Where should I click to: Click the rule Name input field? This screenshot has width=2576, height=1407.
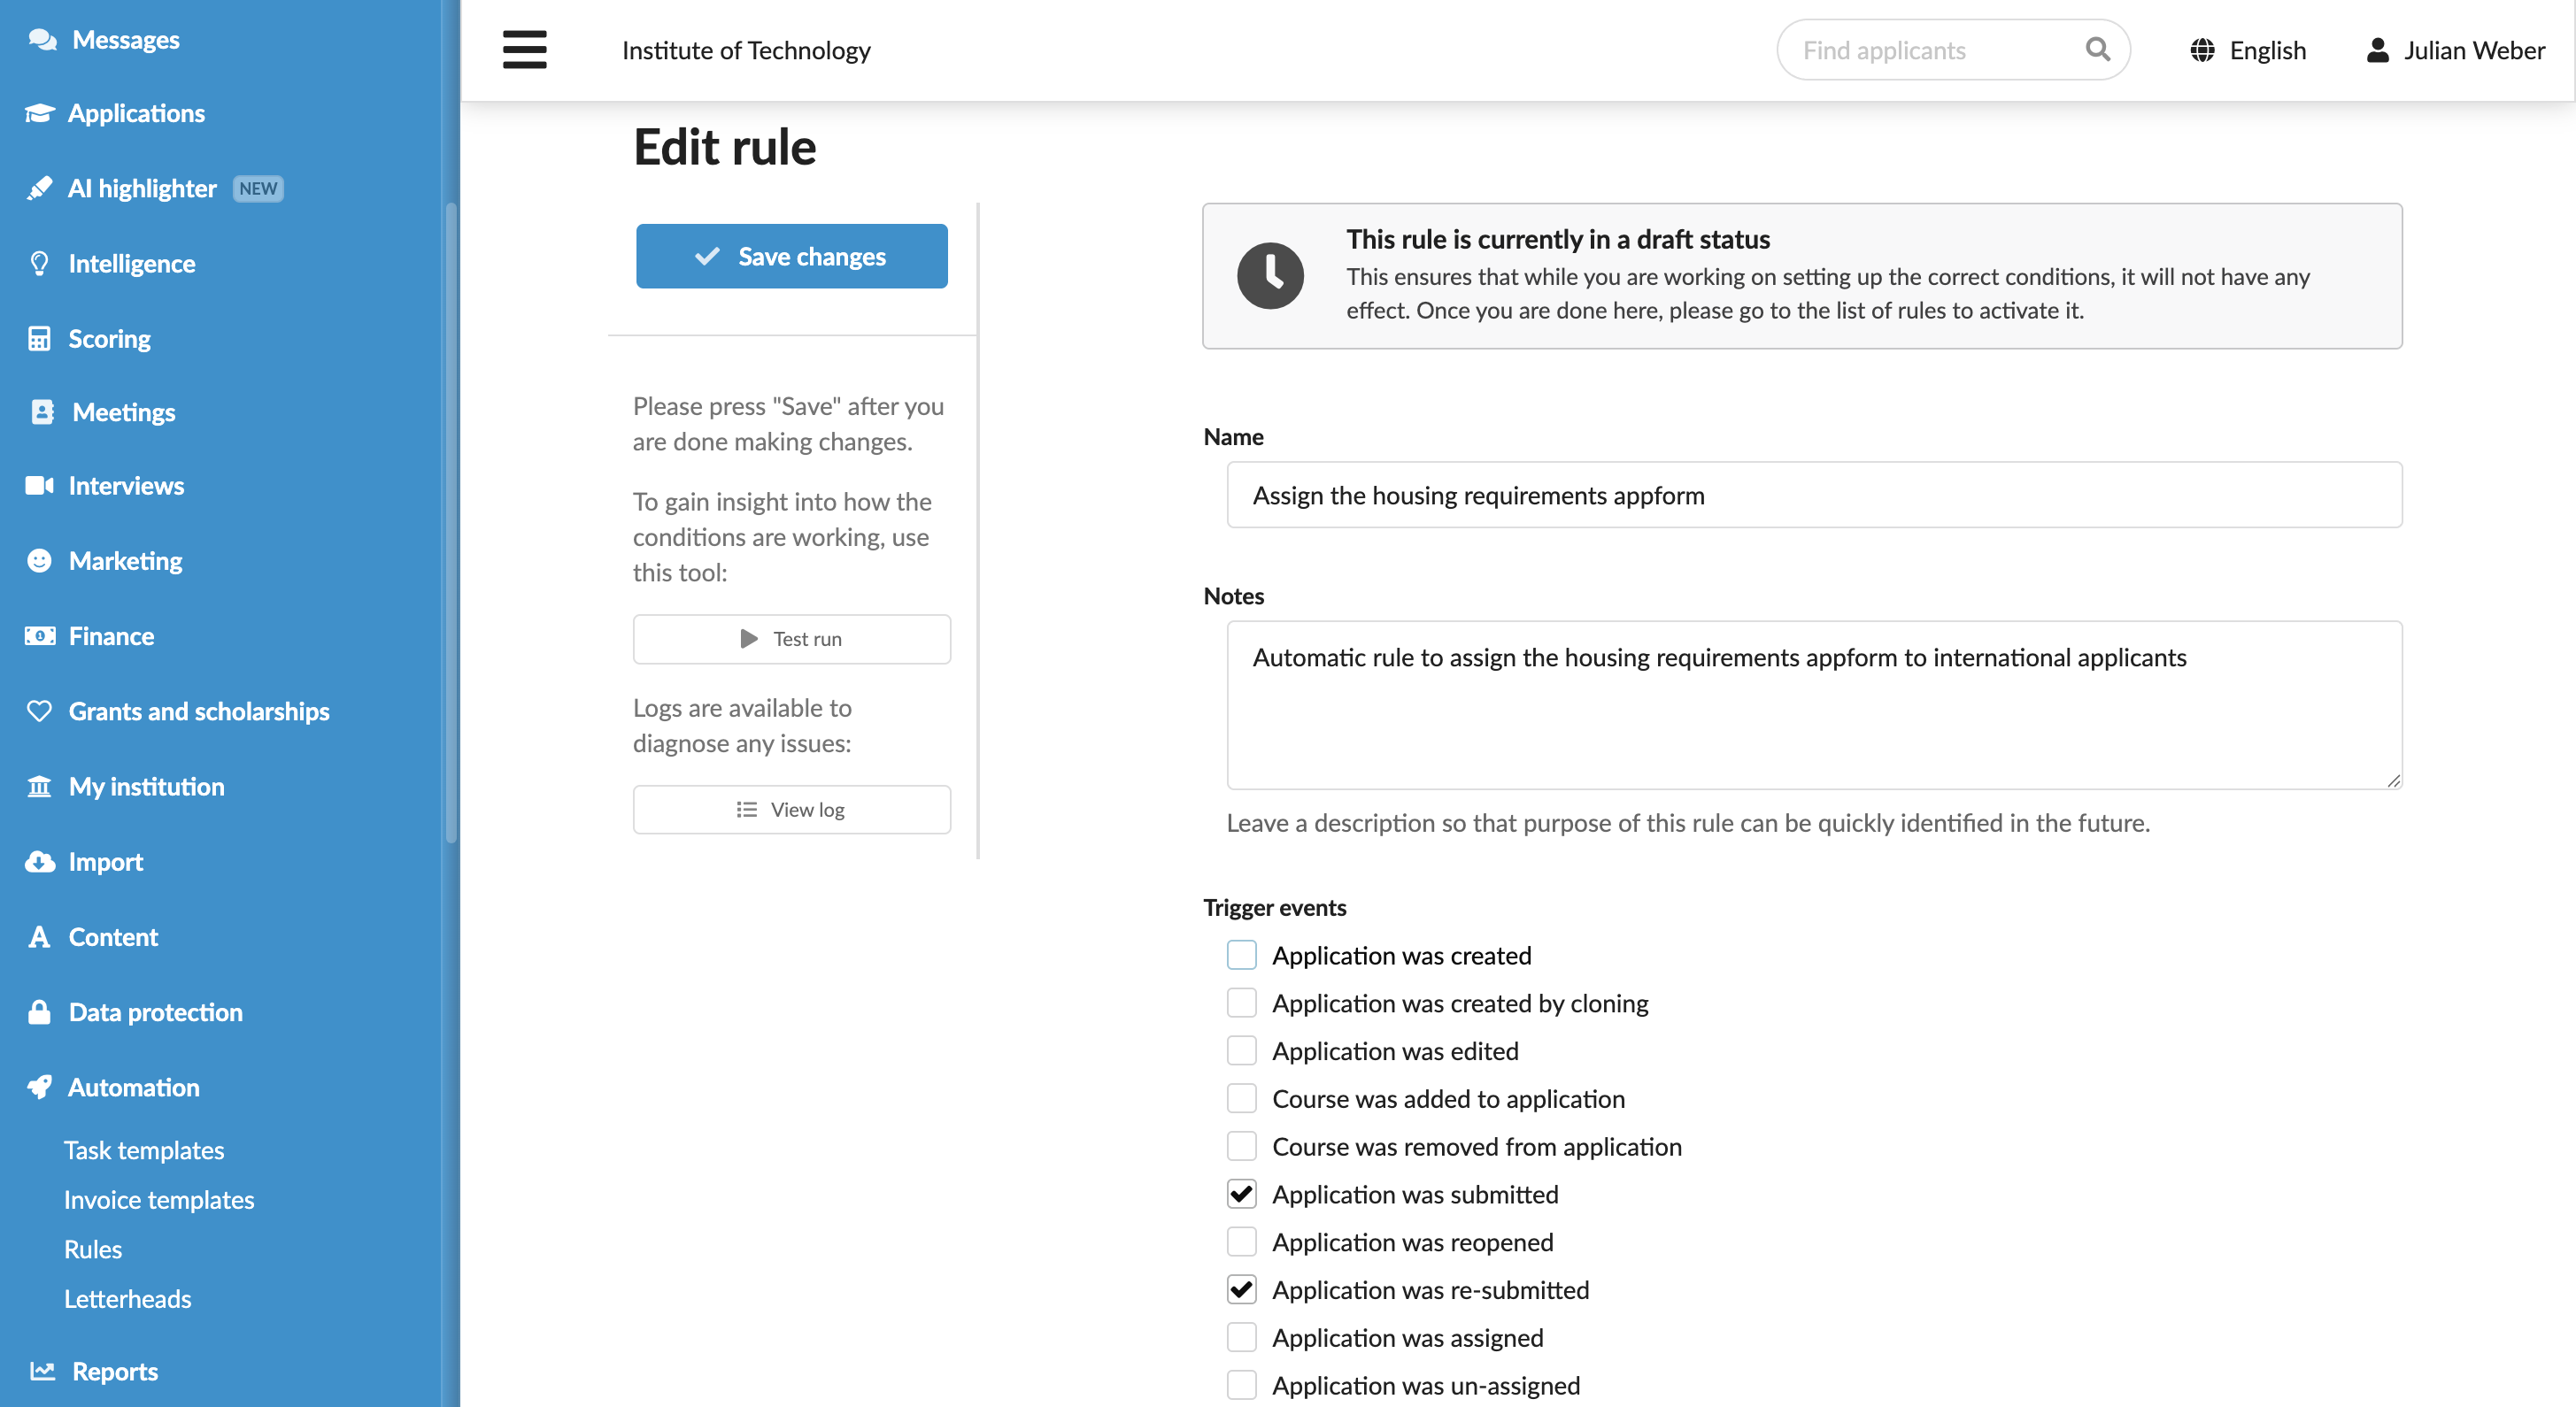tap(1814, 495)
